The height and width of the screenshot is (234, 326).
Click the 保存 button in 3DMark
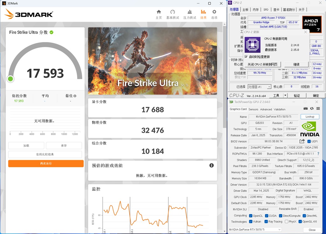(x=64, y=145)
